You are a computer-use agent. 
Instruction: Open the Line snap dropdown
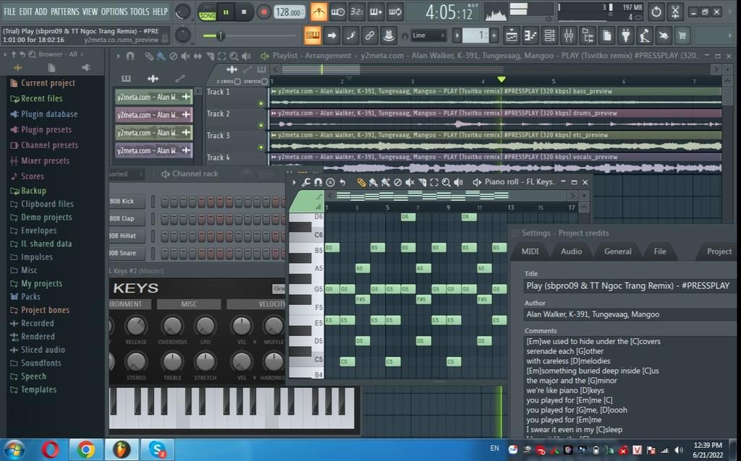pyautogui.click(x=428, y=35)
